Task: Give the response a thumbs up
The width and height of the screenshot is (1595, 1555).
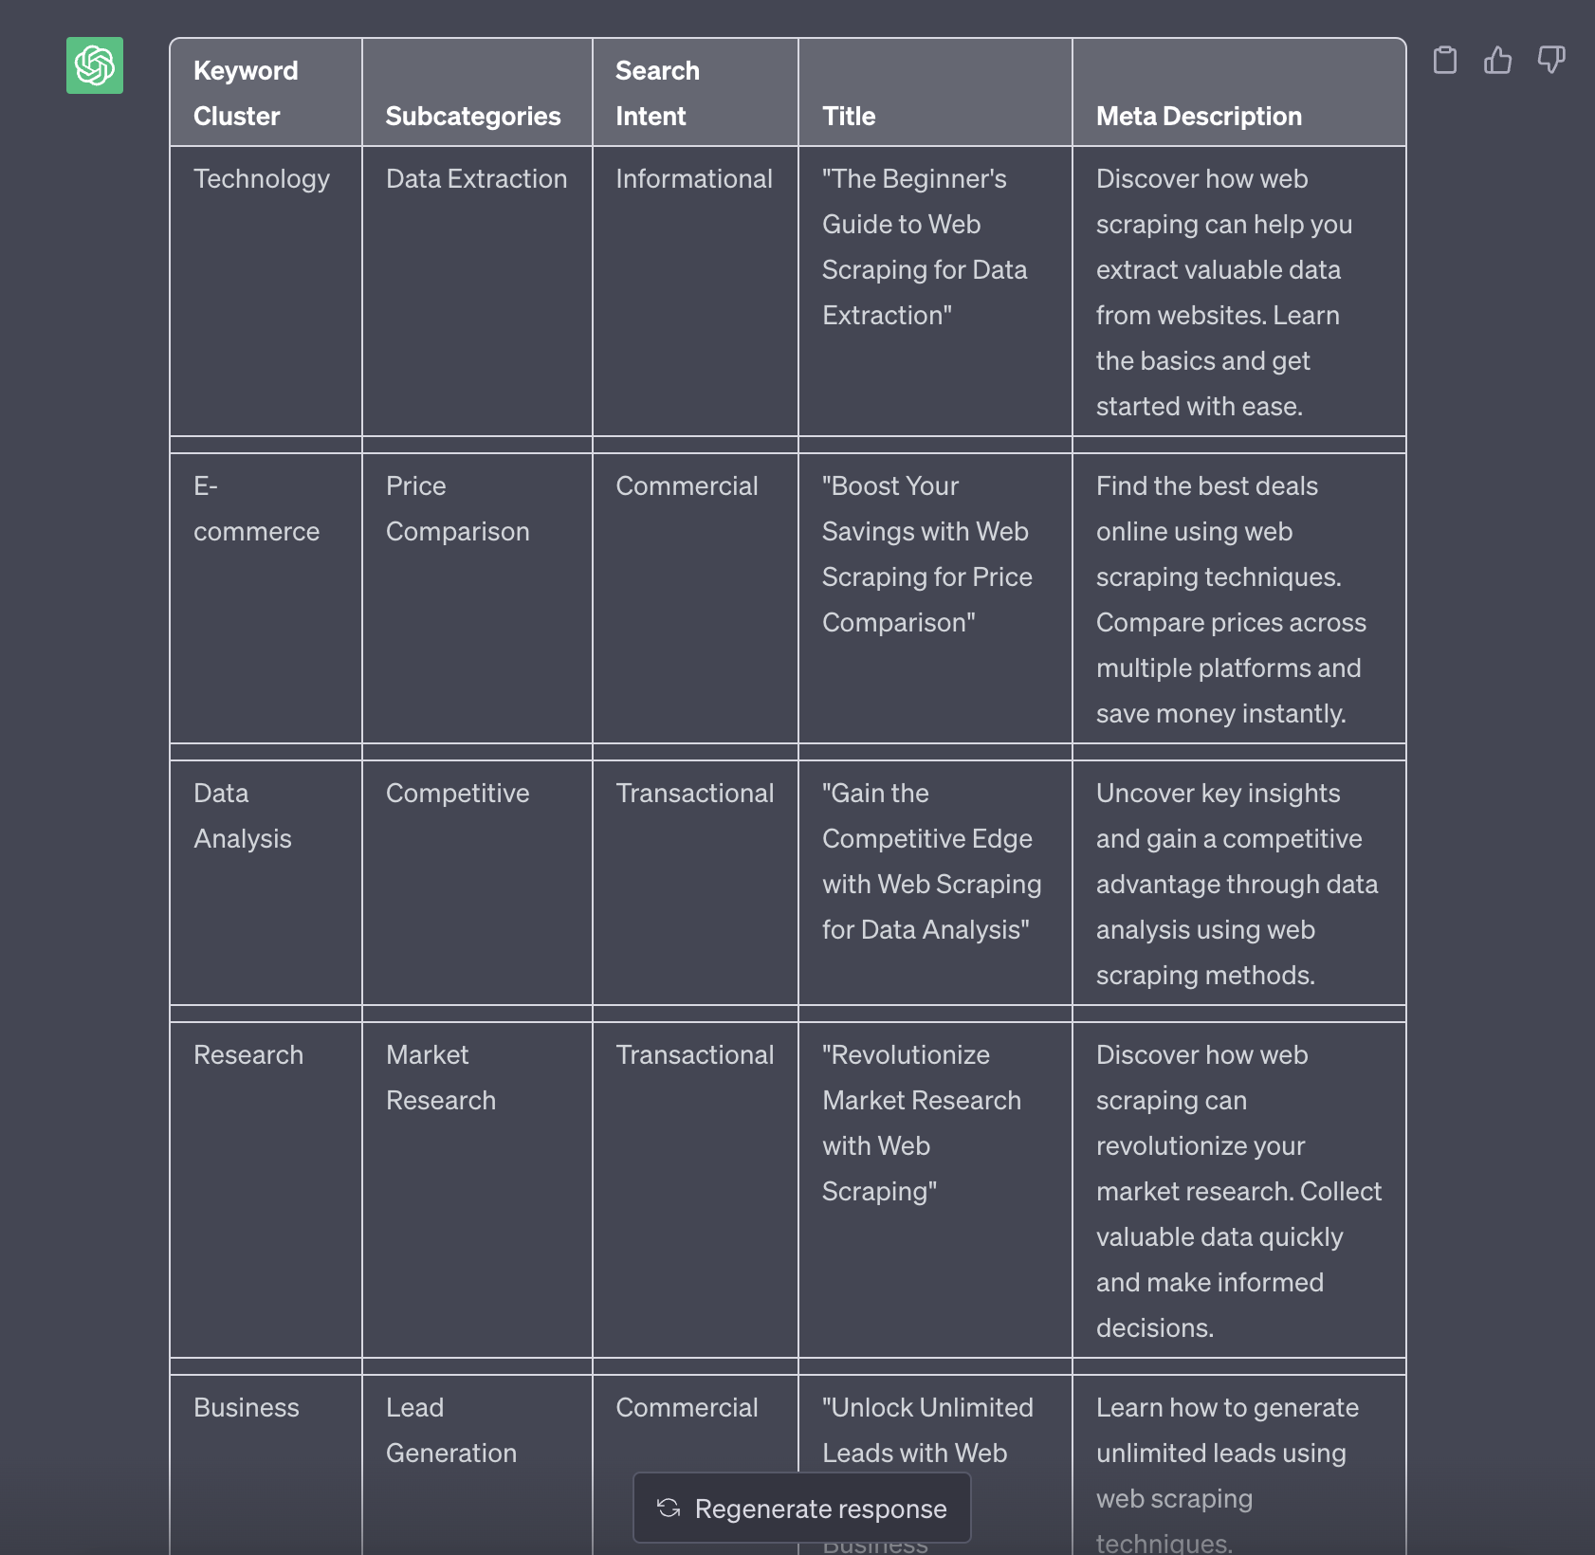Action: pyautogui.click(x=1497, y=60)
